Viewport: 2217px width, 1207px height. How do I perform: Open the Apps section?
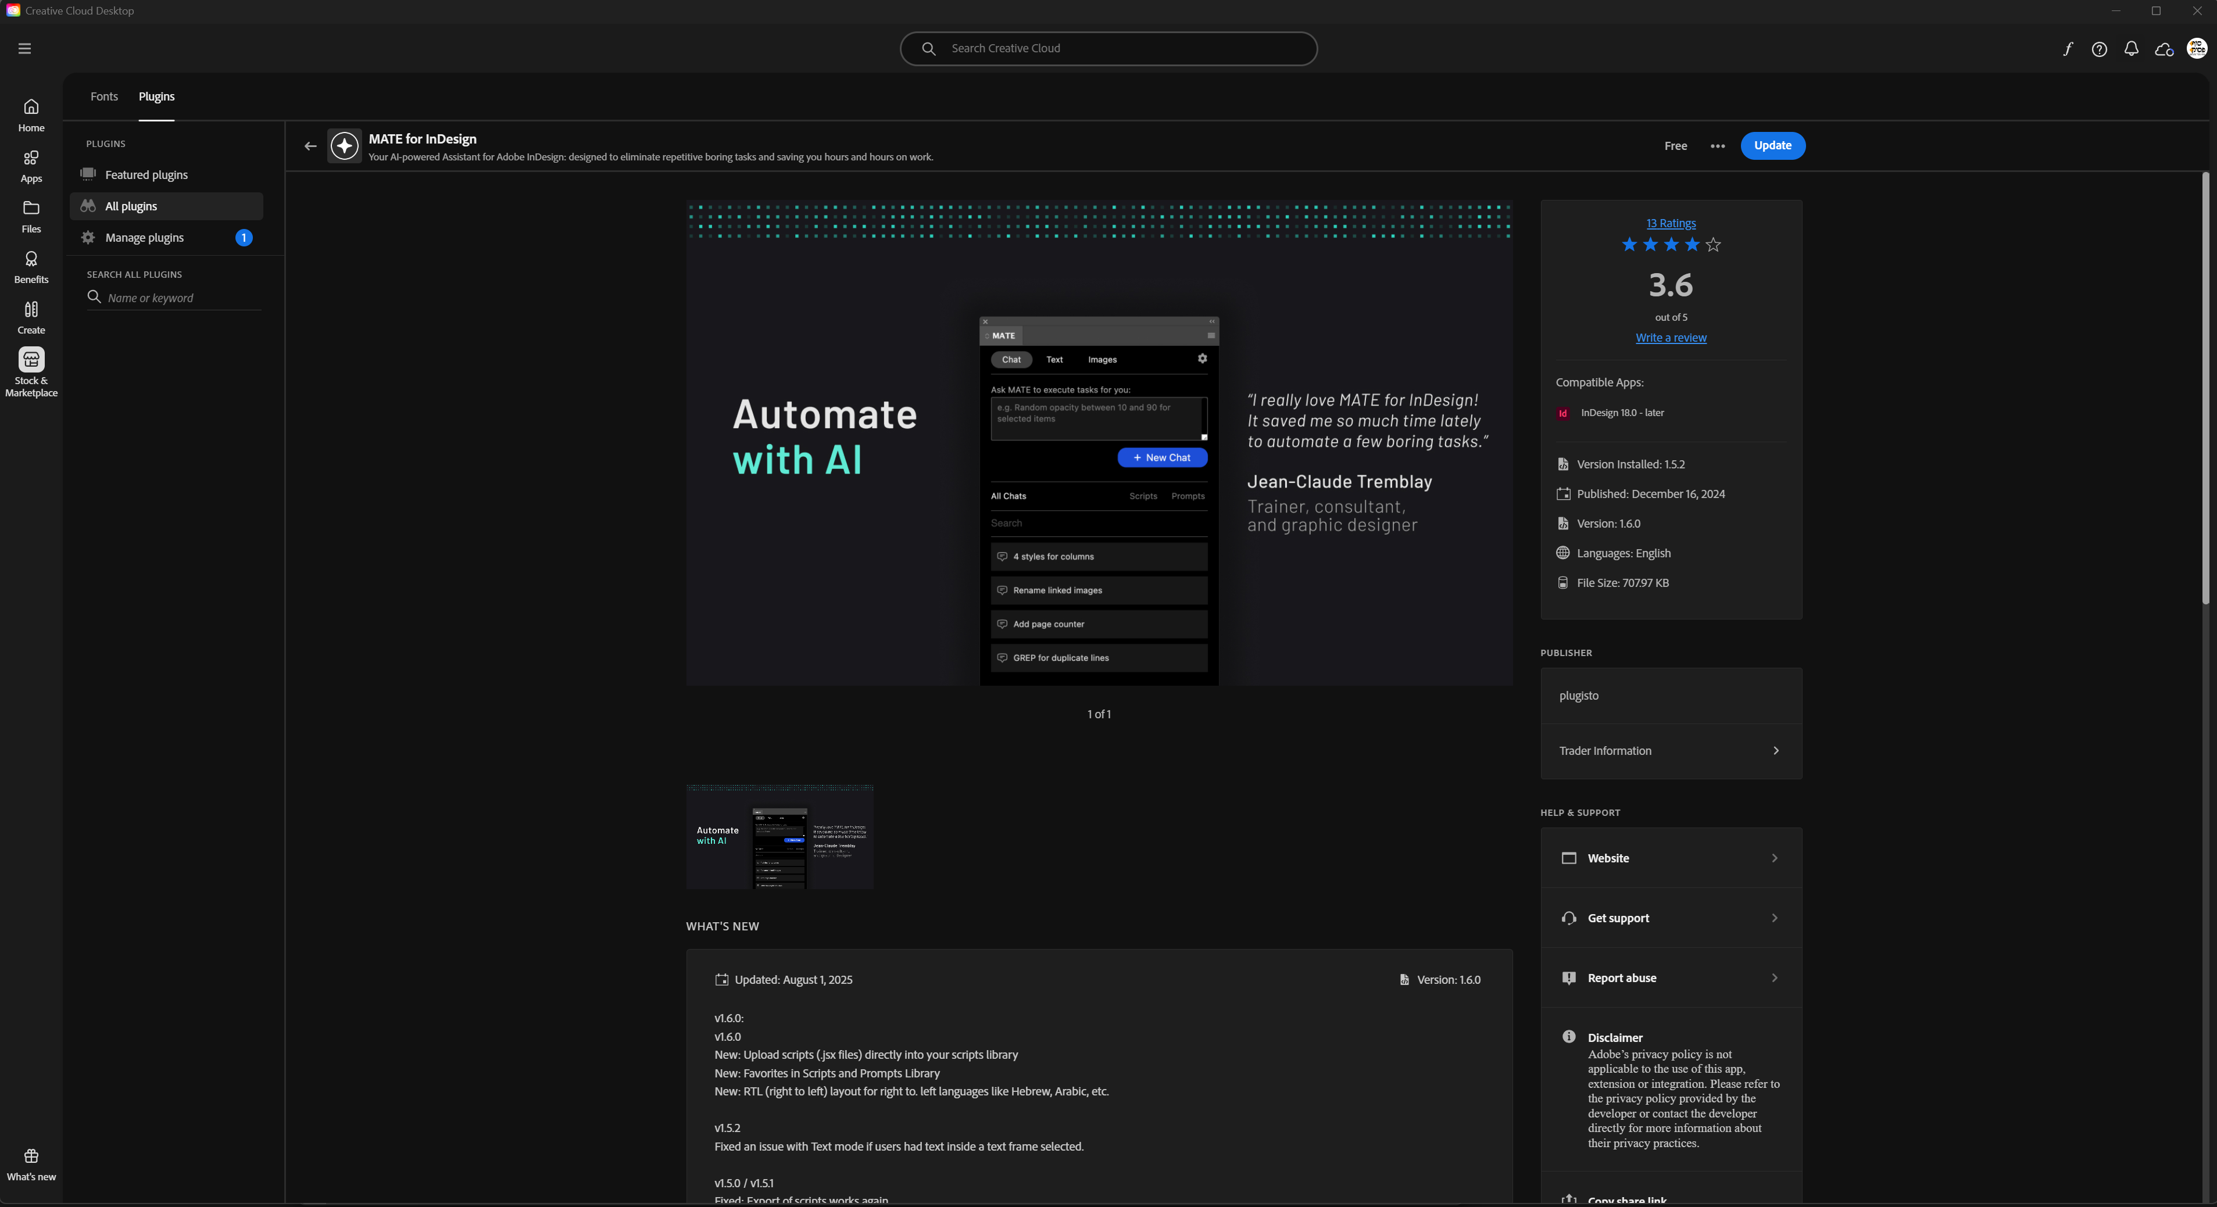[31, 166]
